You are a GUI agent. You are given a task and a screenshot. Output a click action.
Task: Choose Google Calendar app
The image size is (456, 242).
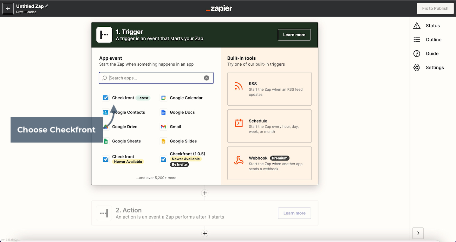(x=182, y=98)
